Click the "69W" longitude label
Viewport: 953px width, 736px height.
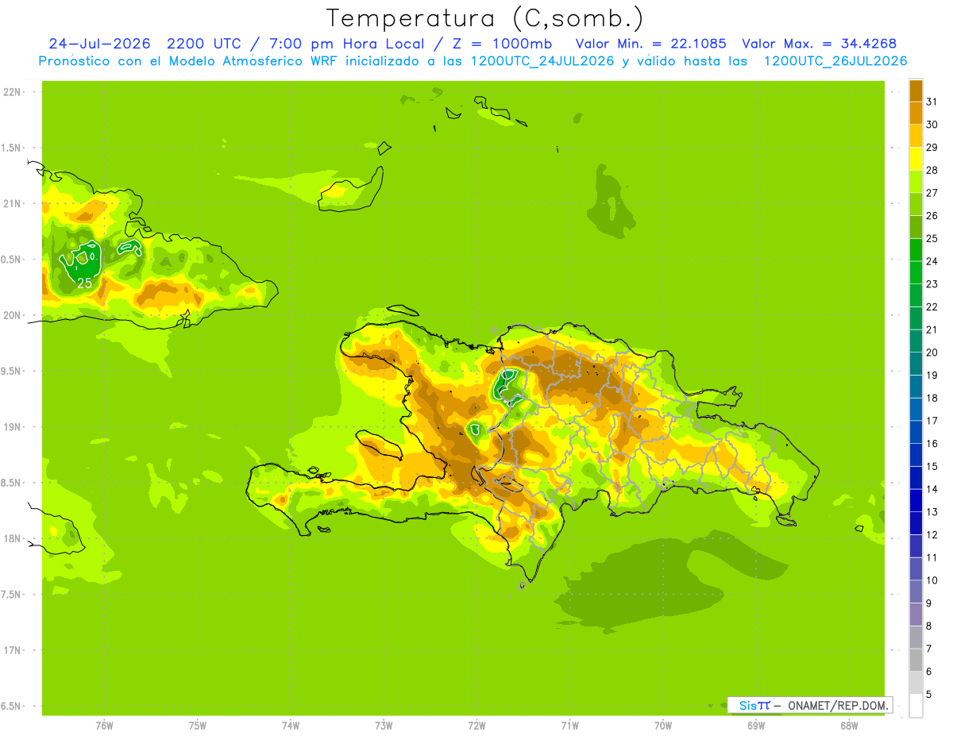coord(755,725)
